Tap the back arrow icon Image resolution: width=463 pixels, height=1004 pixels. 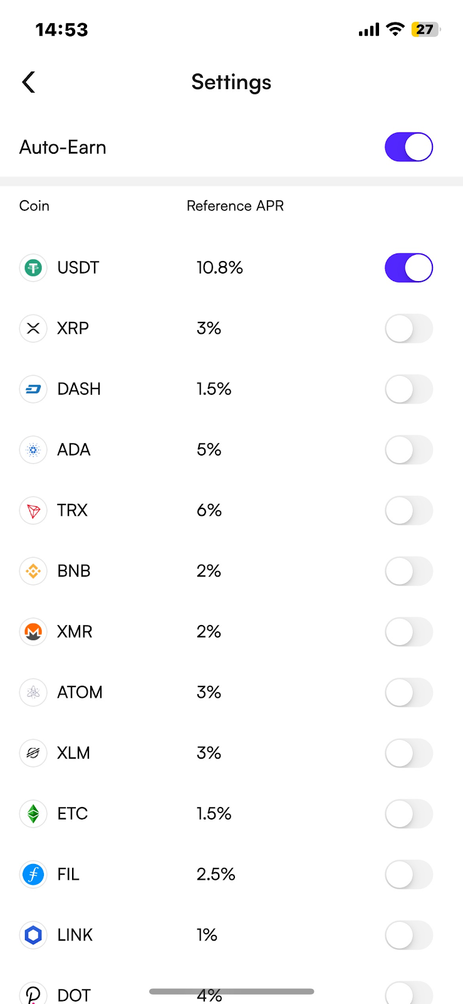[x=29, y=82]
